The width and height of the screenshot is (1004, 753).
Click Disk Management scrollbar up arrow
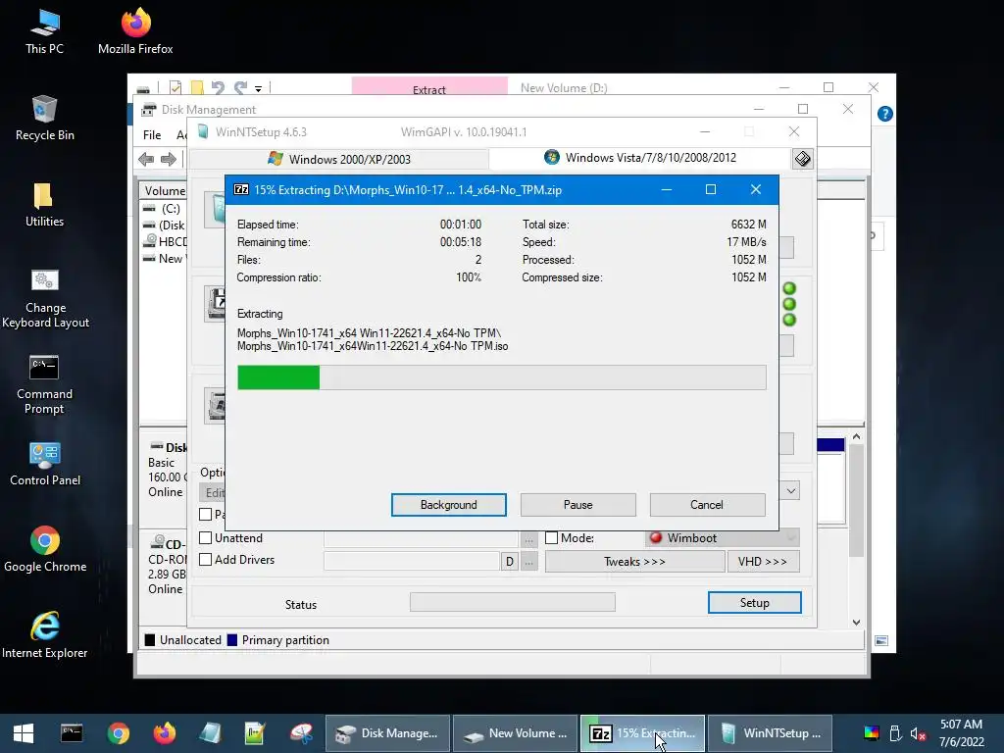[x=856, y=436]
